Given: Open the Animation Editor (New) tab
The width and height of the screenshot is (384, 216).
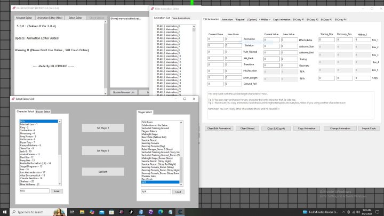Looking at the screenshot, I should 50,18.
